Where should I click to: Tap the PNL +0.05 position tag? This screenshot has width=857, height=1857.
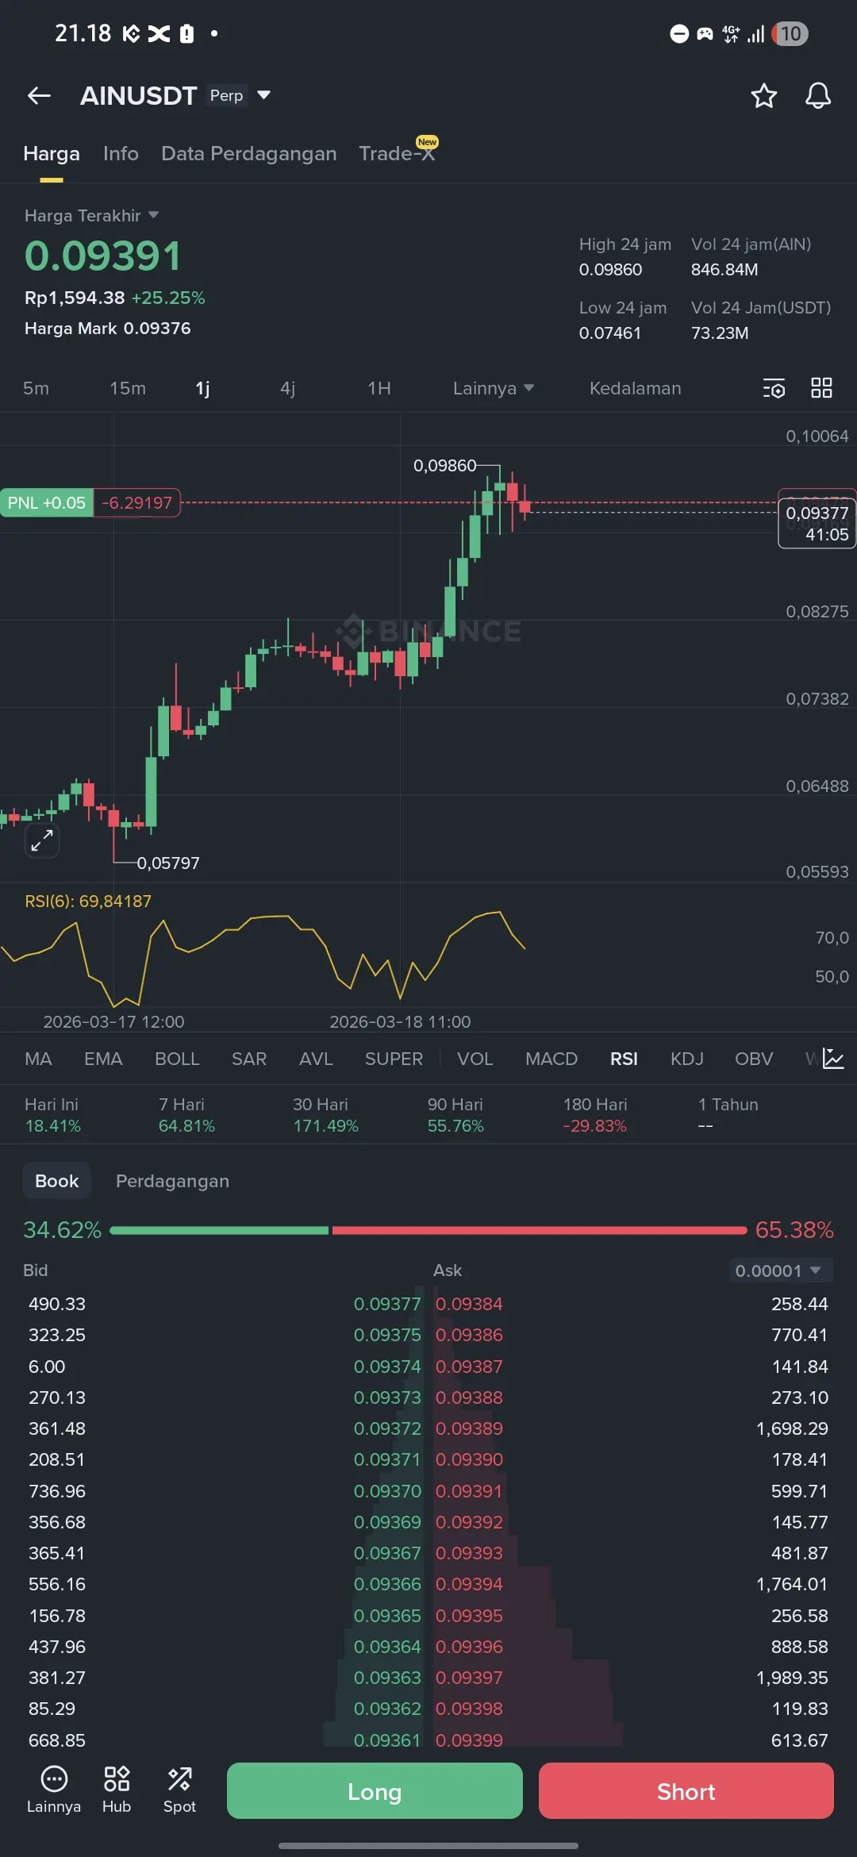[47, 502]
